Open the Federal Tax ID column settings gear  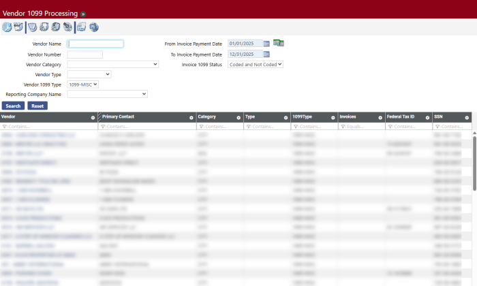pyautogui.click(x=427, y=118)
